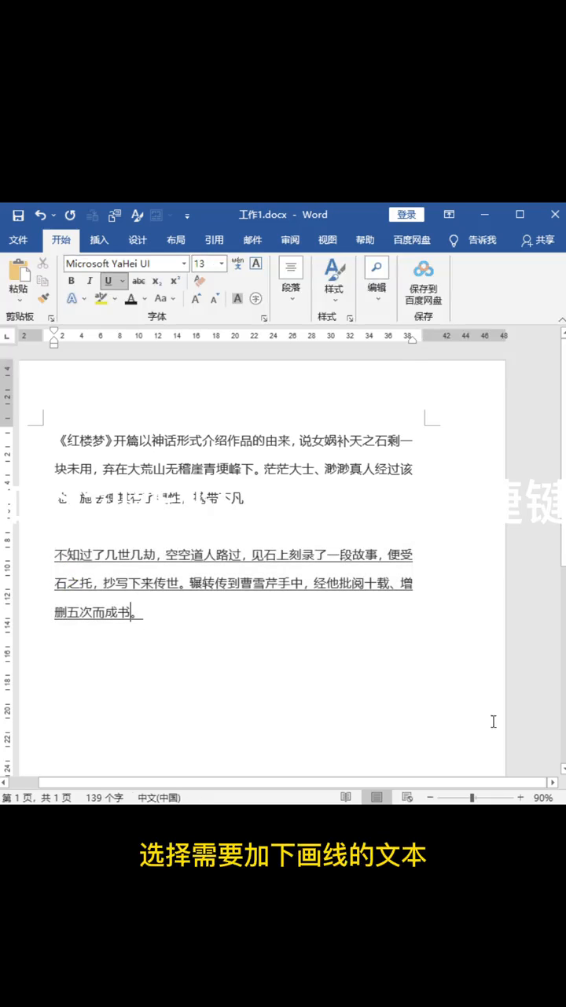
Task: Apply strikethrough formatting to text
Action: pyautogui.click(x=138, y=281)
